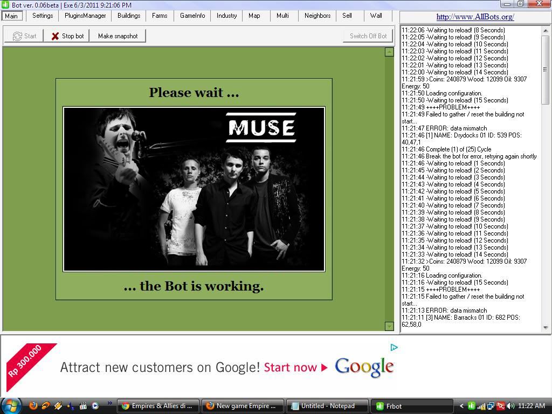Click the red security alert tray icon

point(501,406)
